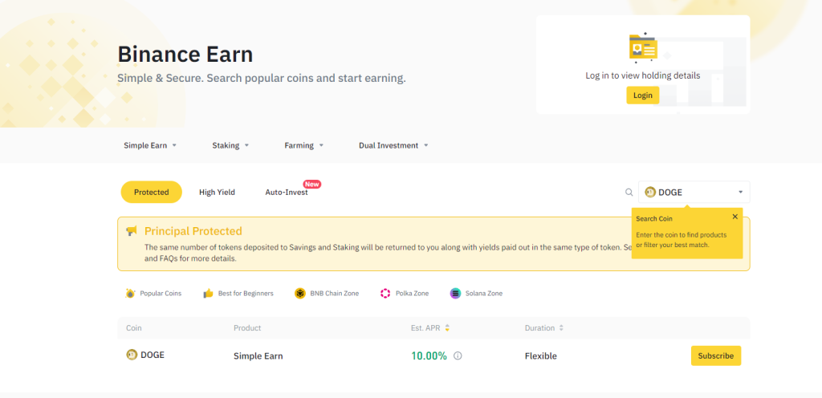822x398 pixels.
Task: Sort by the Duration column
Action: [x=544, y=328]
